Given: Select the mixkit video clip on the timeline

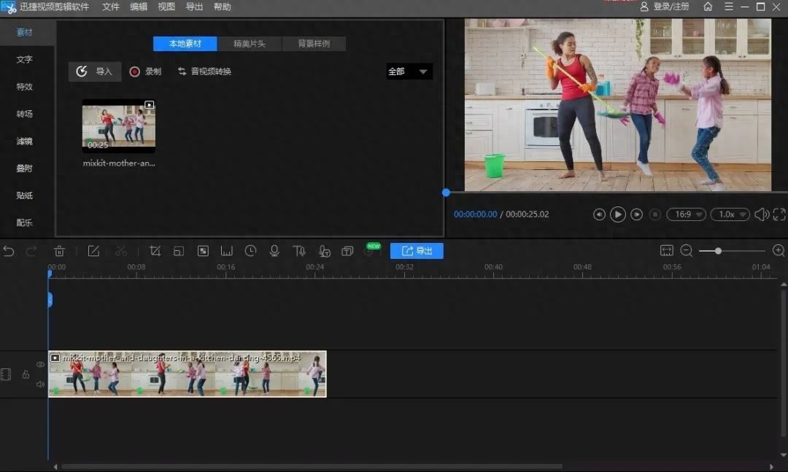Looking at the screenshot, I should 188,374.
